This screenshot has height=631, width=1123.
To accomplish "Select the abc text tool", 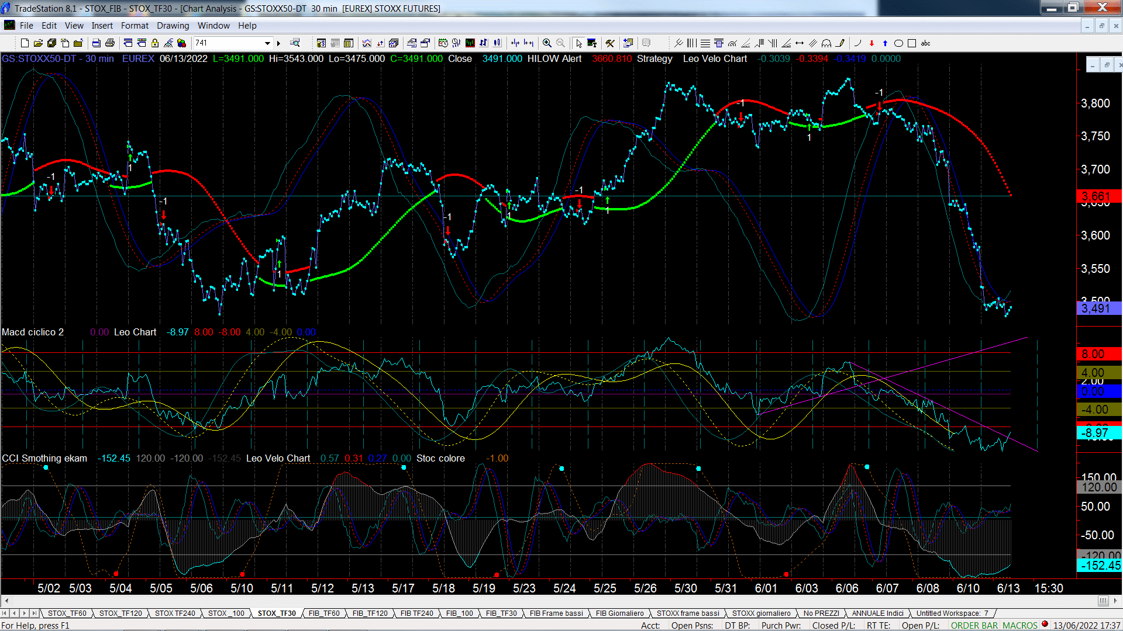I will (x=925, y=43).
